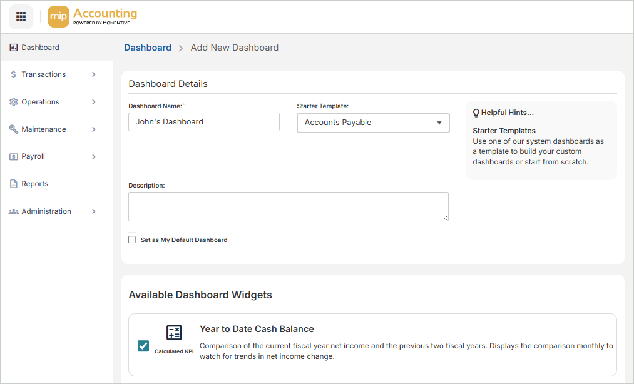634x384 pixels.
Task: Click the Calculated KPI calculator icon
Action: (174, 333)
